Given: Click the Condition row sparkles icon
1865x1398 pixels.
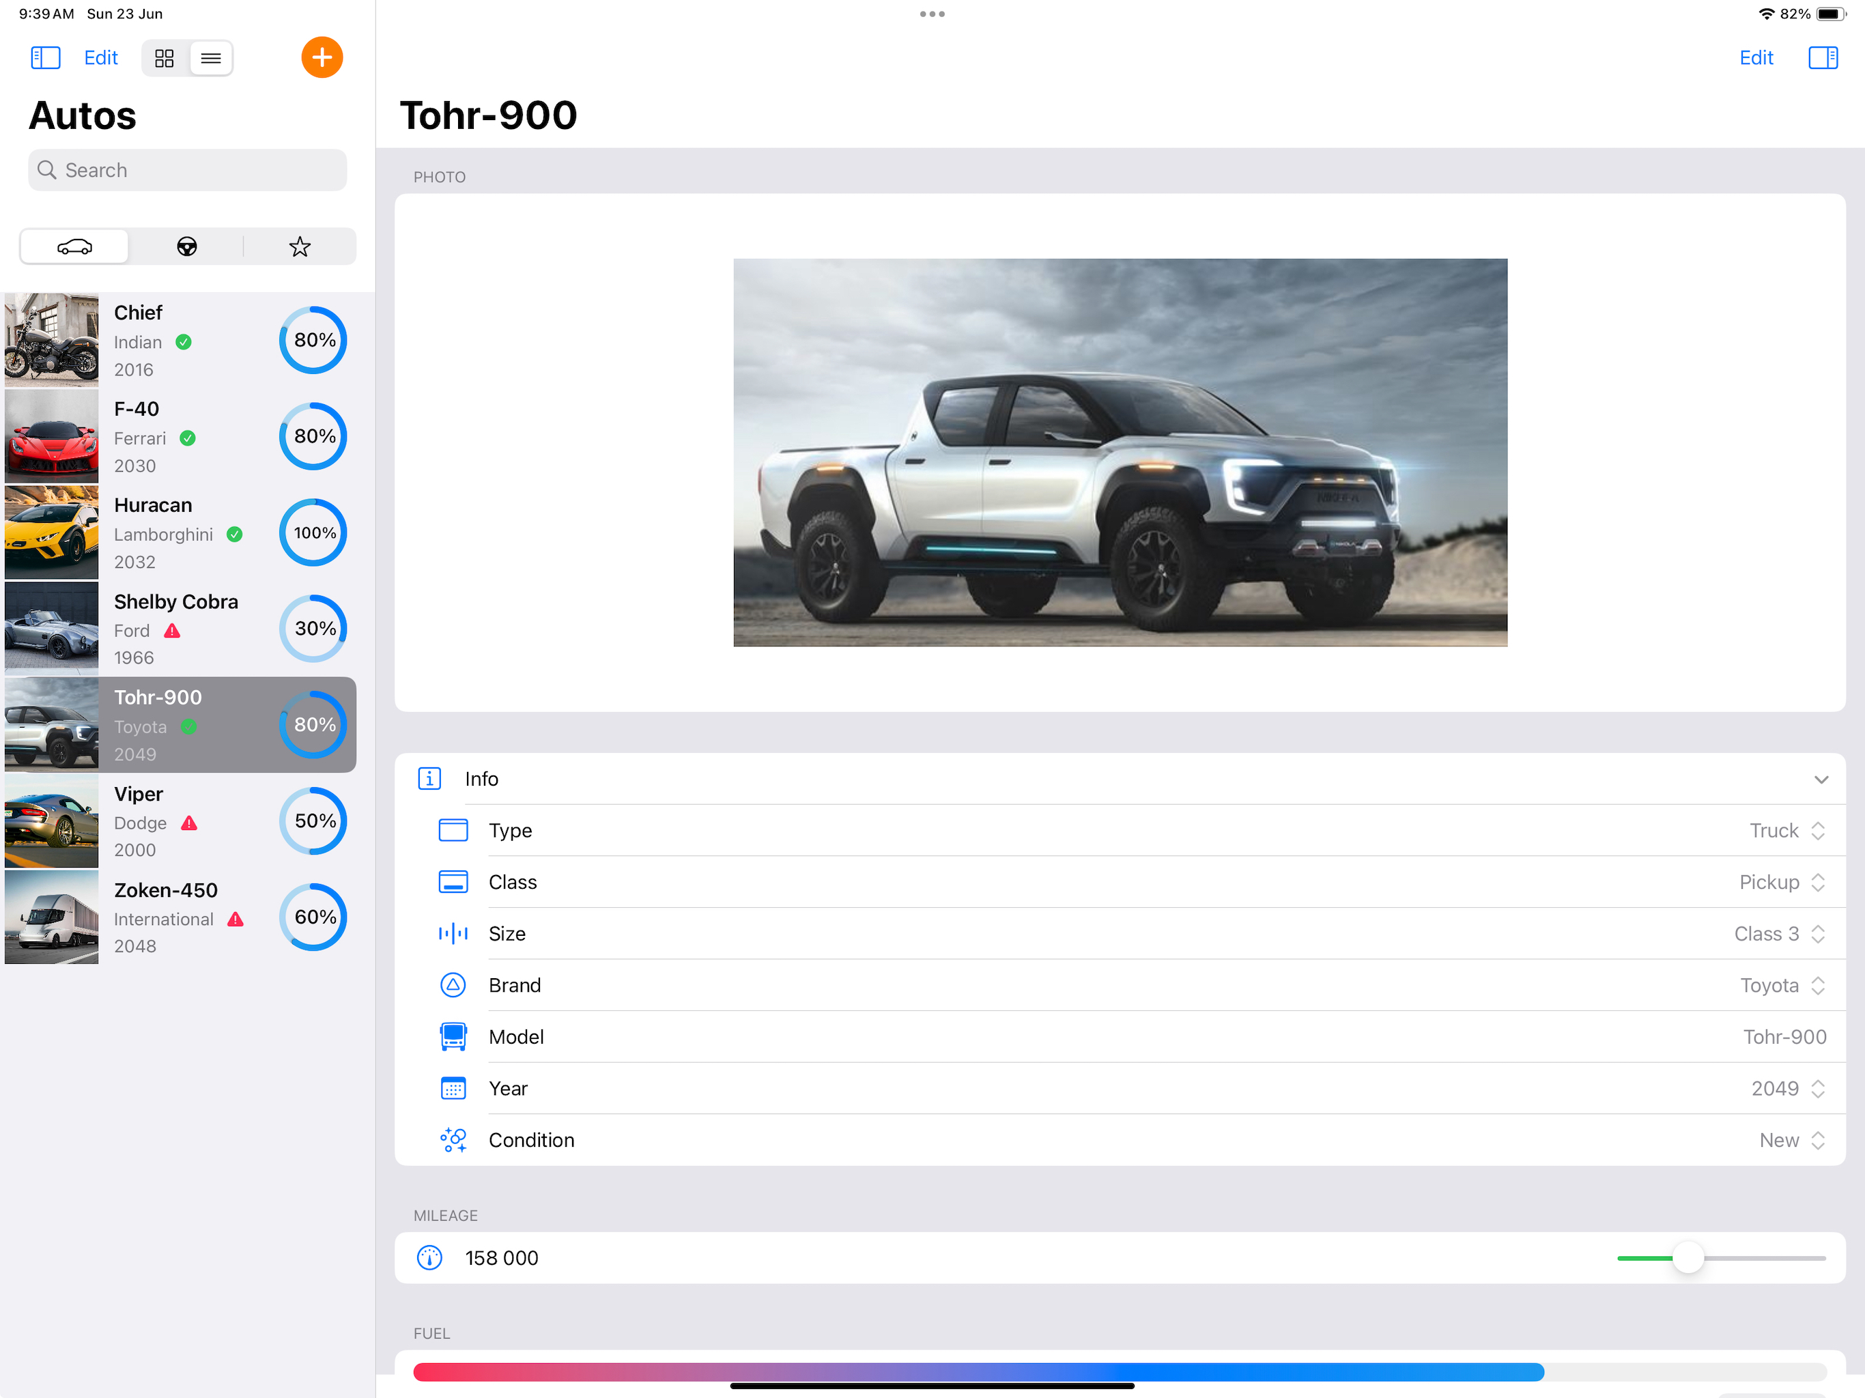Looking at the screenshot, I should click(x=453, y=1140).
